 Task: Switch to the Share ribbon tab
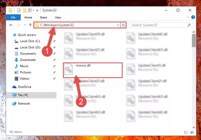click(x=43, y=17)
